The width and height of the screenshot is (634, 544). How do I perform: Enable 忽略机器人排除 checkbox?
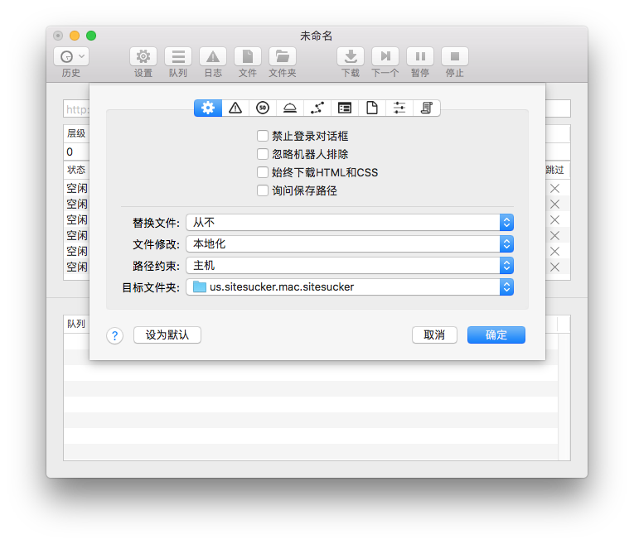pos(263,154)
